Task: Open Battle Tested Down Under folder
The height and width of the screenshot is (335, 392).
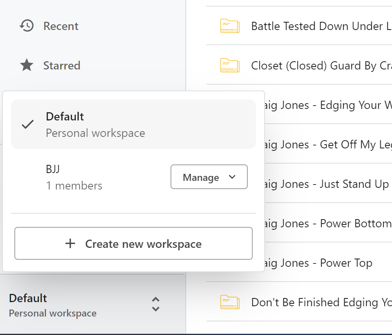Action: (299, 26)
